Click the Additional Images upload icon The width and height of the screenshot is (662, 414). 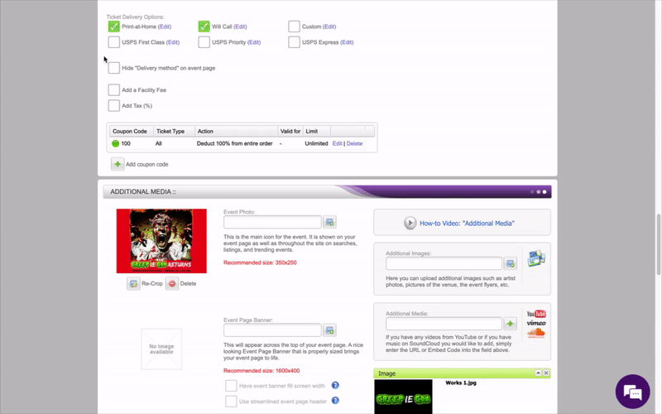coord(511,263)
